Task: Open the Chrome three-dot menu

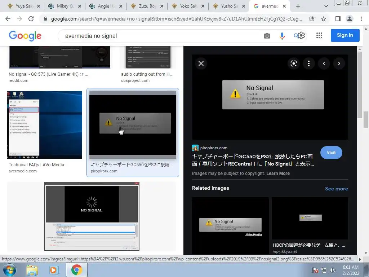Action: click(361, 19)
